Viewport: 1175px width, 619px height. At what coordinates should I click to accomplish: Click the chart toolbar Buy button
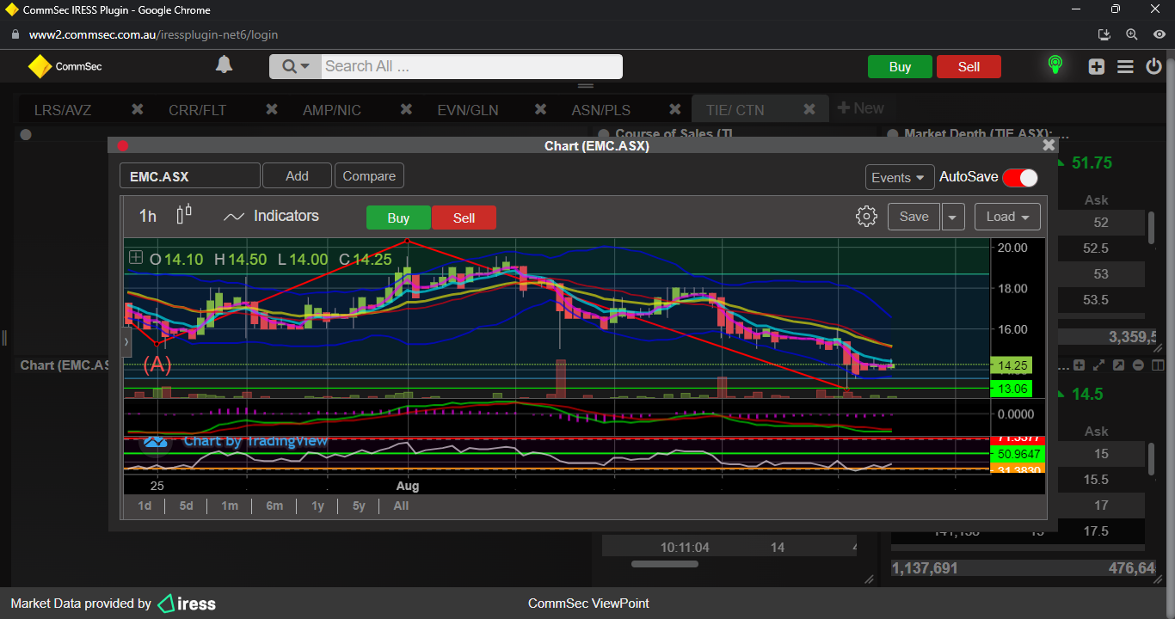pos(398,218)
